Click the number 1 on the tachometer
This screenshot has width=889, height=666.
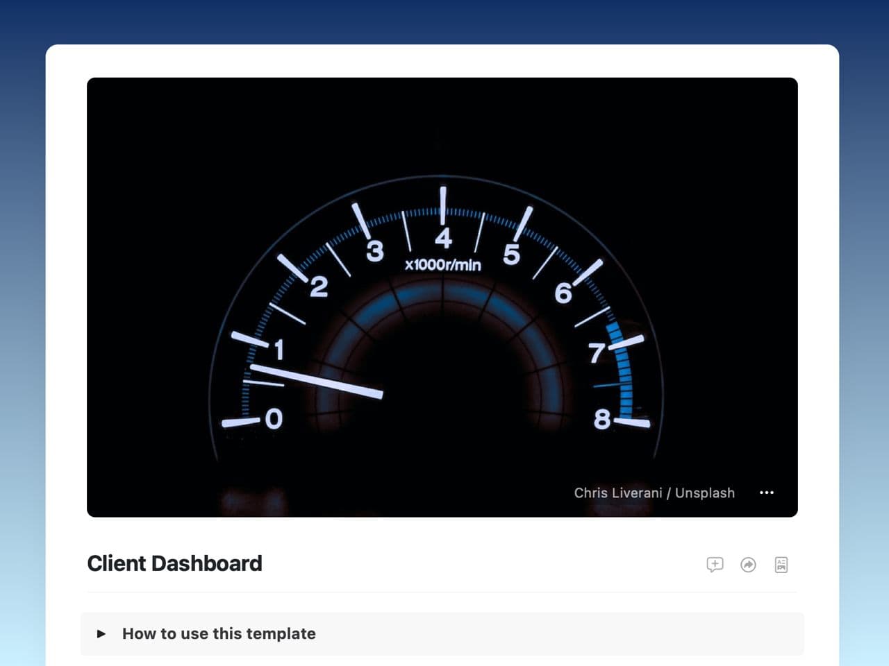(x=279, y=350)
